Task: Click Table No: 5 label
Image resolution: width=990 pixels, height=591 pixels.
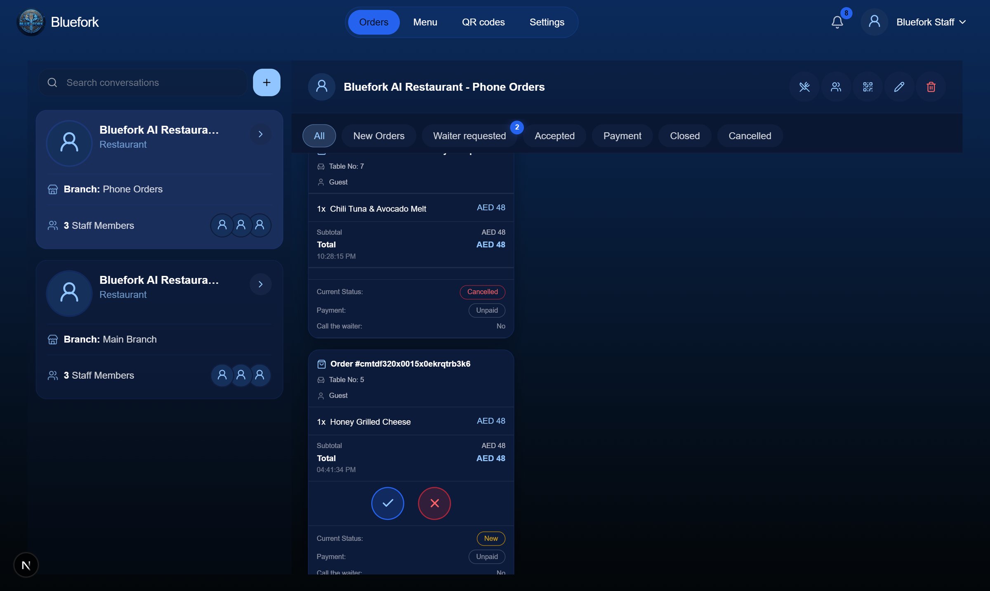Action: pos(346,379)
